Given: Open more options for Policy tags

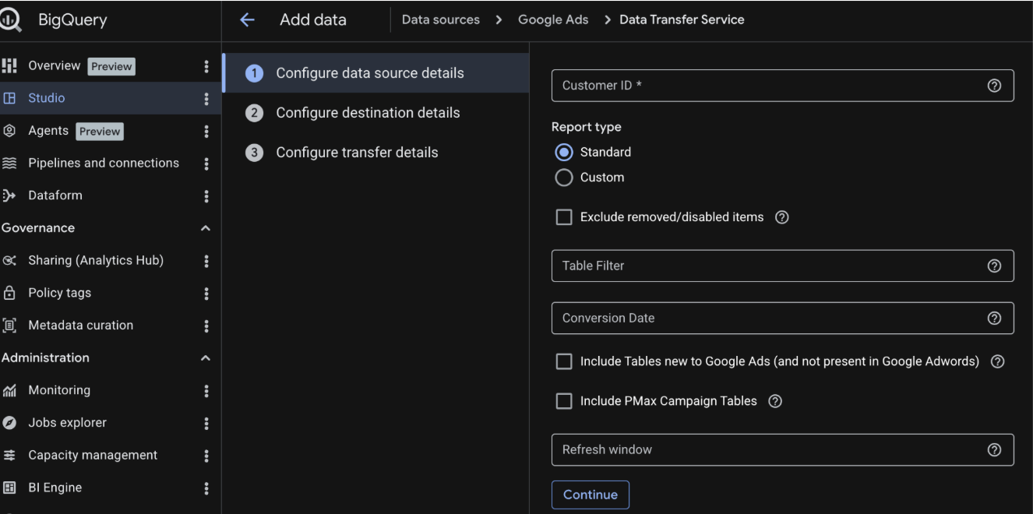Looking at the screenshot, I should point(206,294).
